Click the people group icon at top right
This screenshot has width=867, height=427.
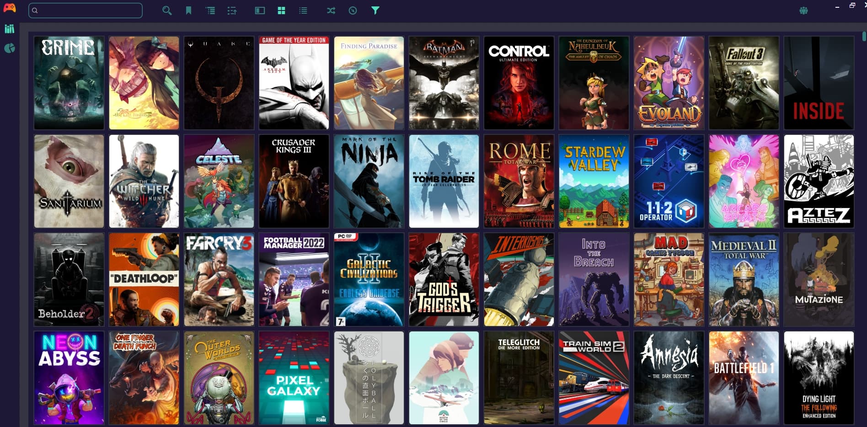point(803,11)
